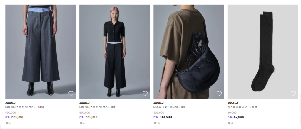Add the grey pin tuck pants to the wishlist

tap(71, 94)
